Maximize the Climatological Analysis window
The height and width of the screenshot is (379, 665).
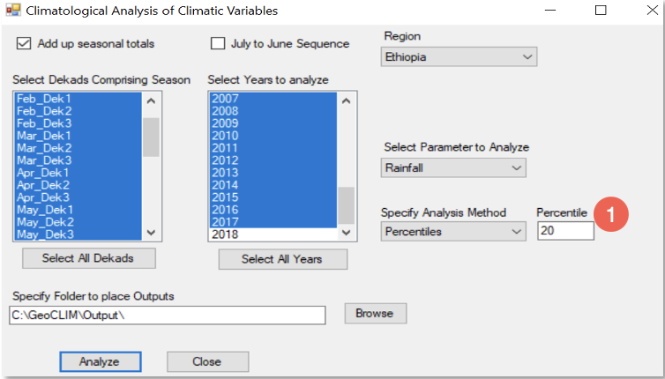coord(601,11)
